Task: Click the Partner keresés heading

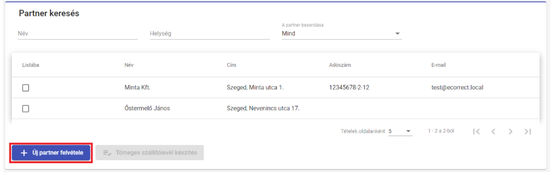Action: (49, 14)
